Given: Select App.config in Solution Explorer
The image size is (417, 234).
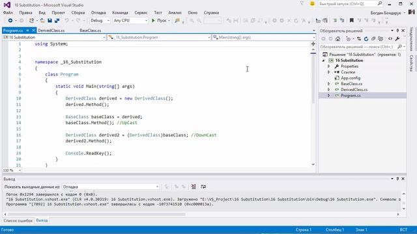Looking at the screenshot, I should (x=351, y=78).
